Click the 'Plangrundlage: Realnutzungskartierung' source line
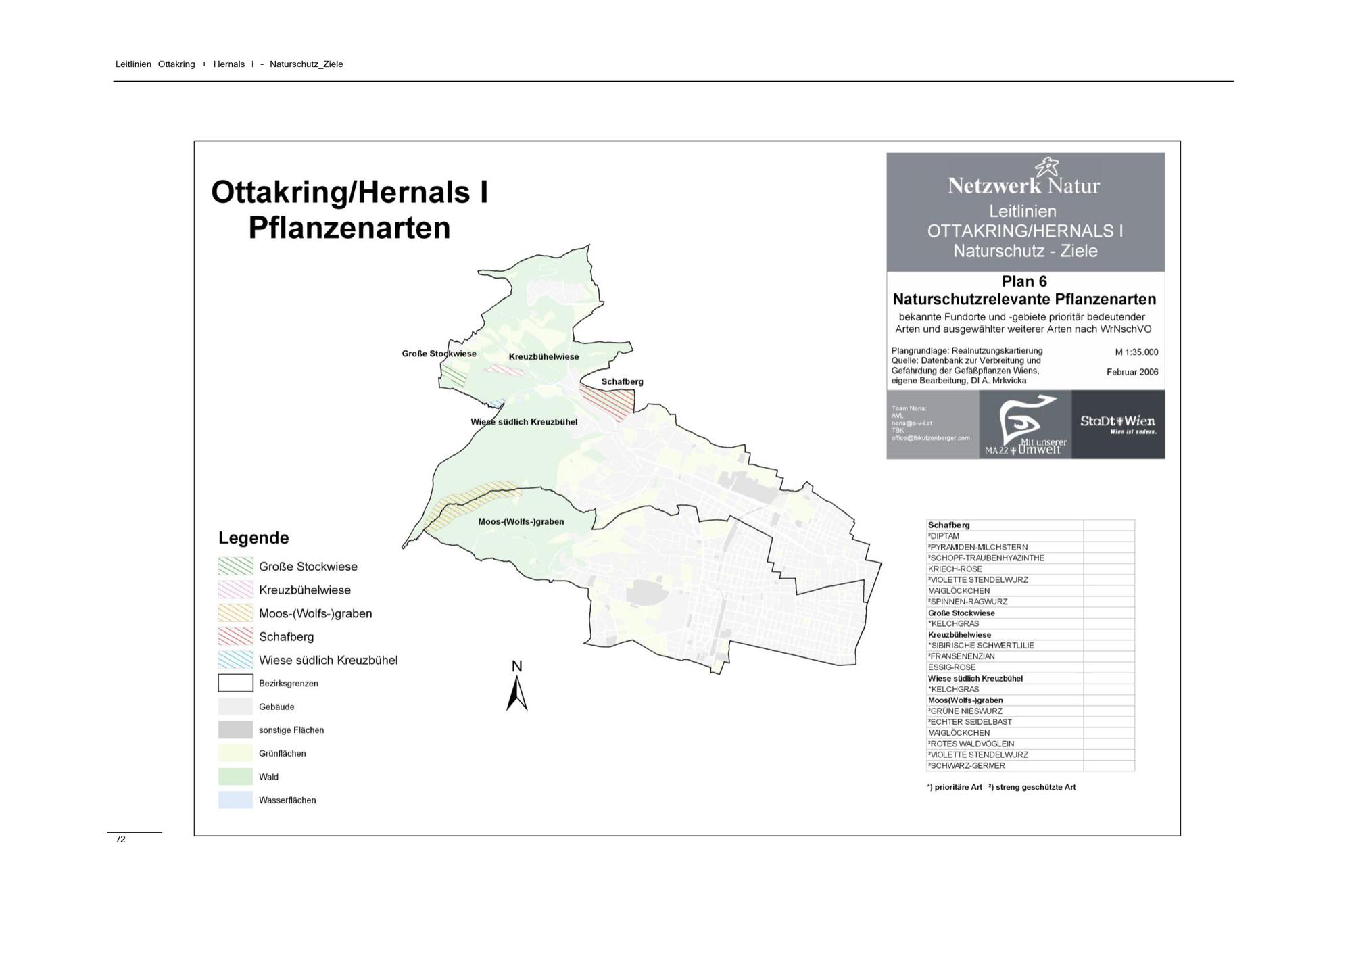 coord(967,351)
